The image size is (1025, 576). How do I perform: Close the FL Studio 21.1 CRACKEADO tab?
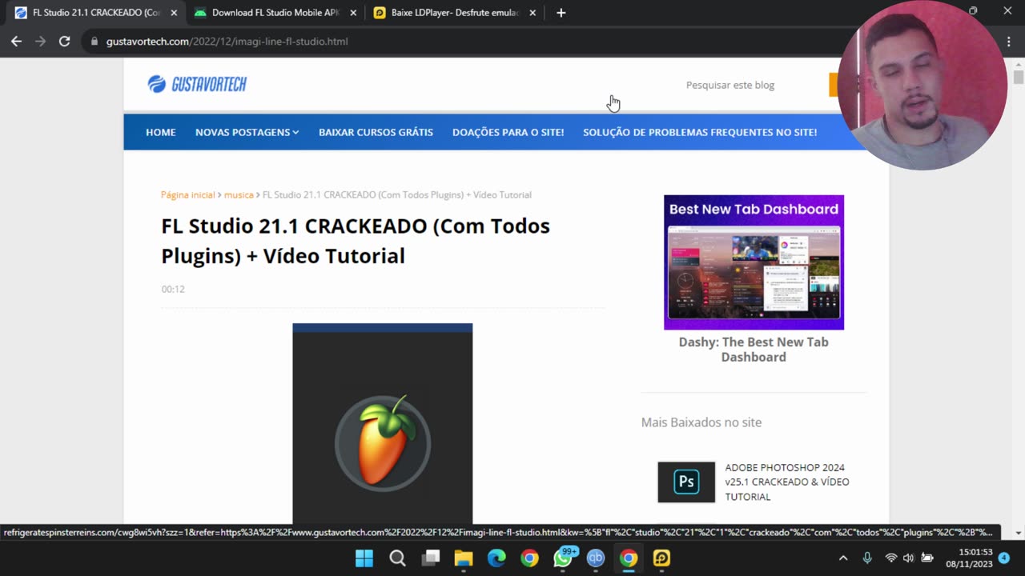coord(174,13)
